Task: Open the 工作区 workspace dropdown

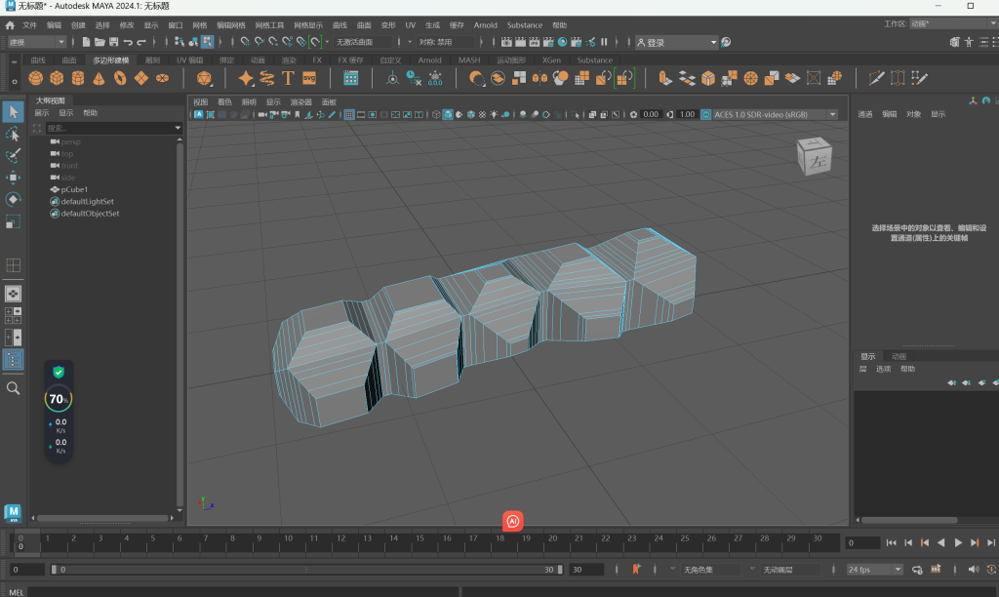Action: (954, 23)
